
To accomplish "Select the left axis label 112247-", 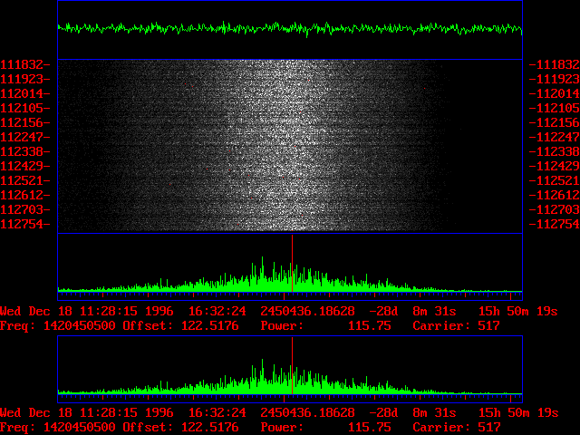I will 25,137.
